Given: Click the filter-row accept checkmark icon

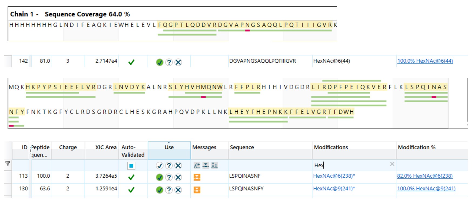Looking at the screenshot, I should 160,165.
